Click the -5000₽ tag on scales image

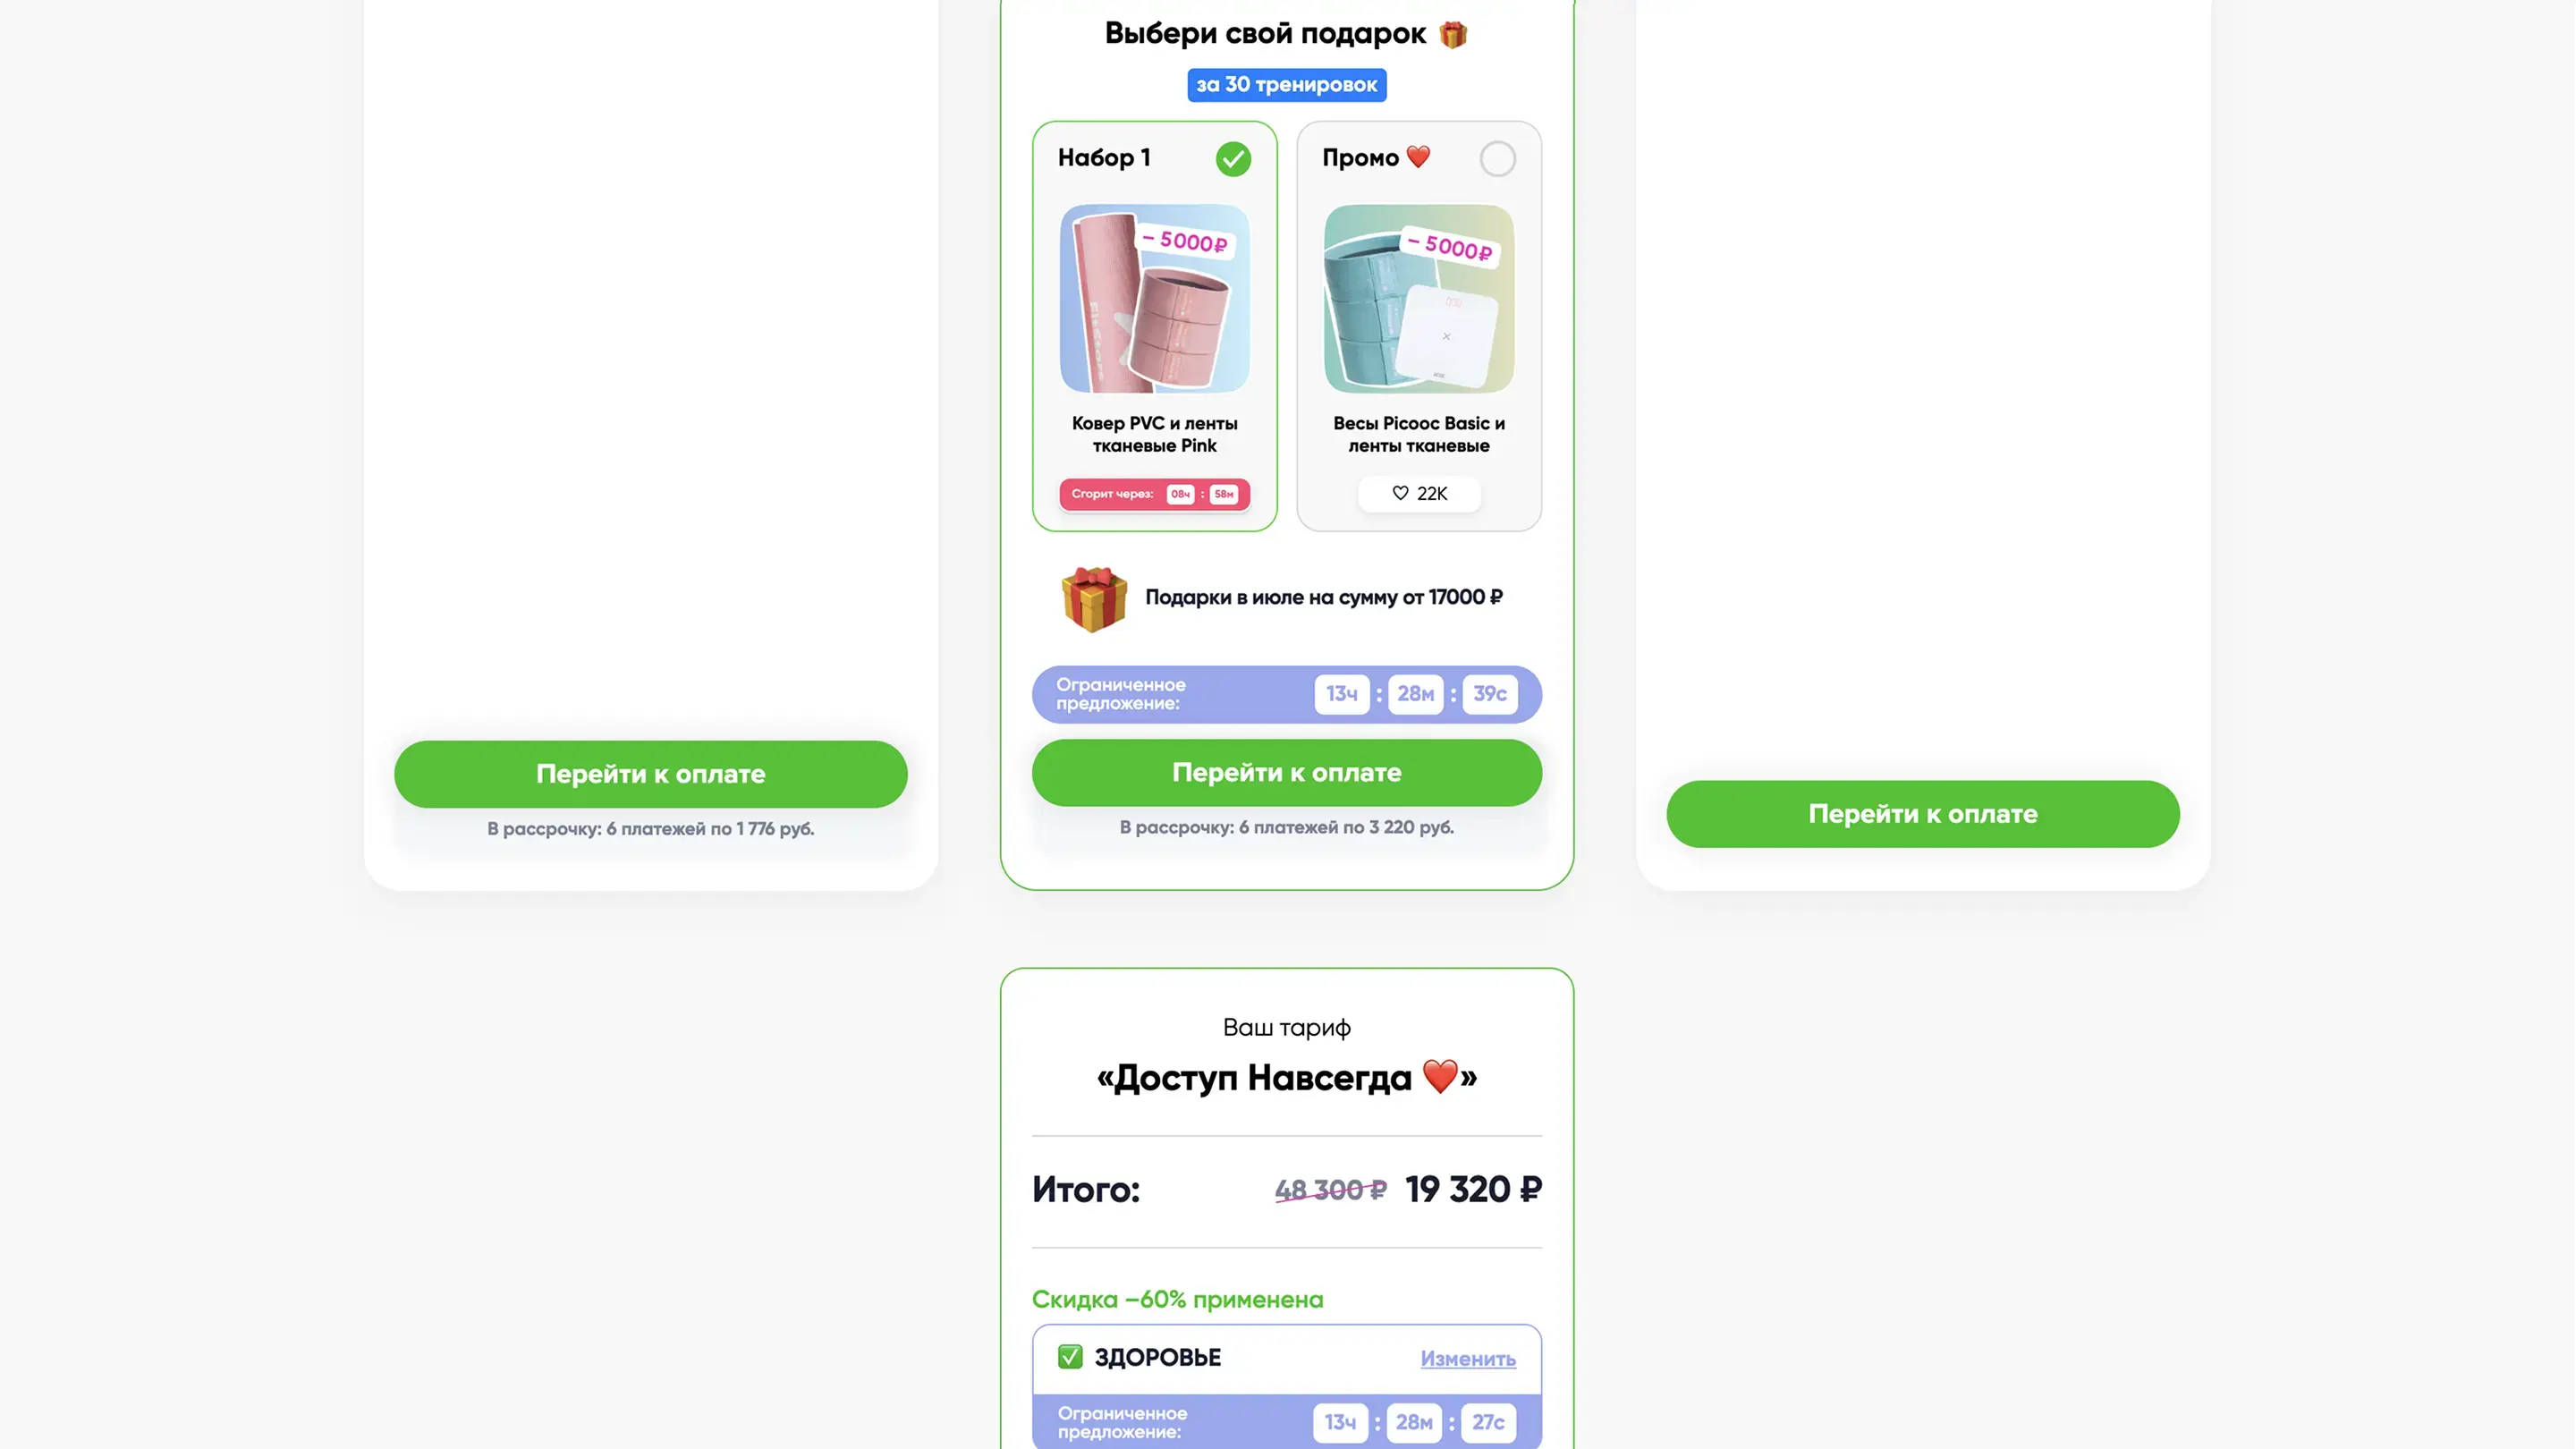(1450, 246)
